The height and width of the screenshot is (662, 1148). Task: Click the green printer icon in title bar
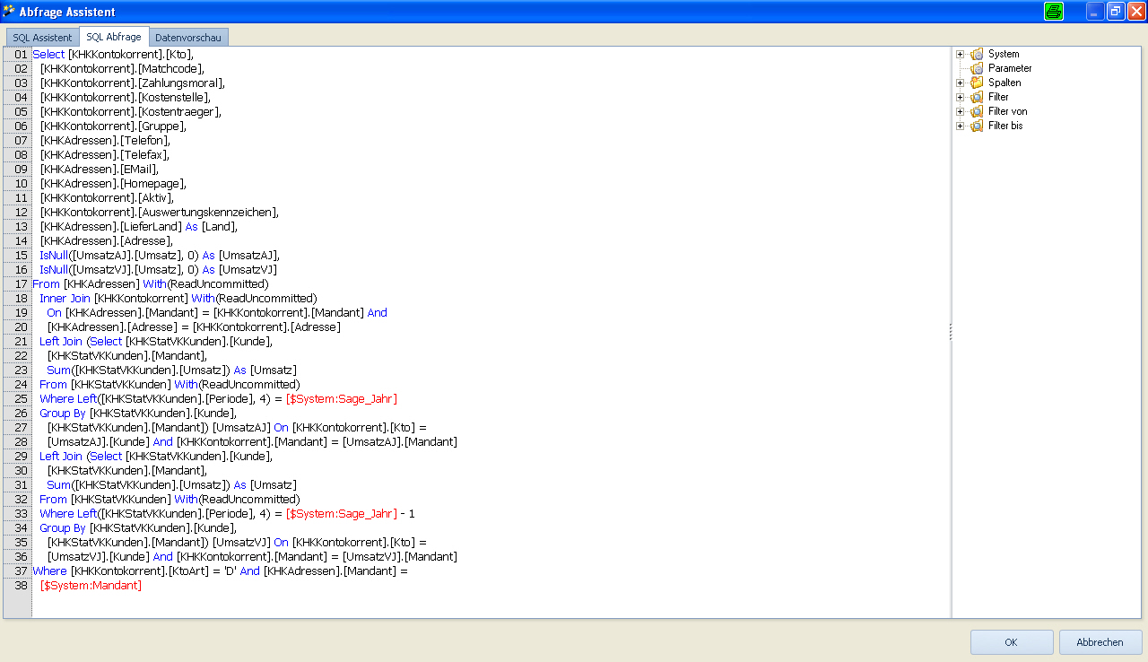click(1054, 11)
